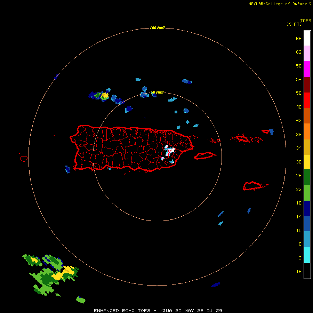Click the 14 legend value
Viewport: 313px width, 313px height.
pos(299,217)
